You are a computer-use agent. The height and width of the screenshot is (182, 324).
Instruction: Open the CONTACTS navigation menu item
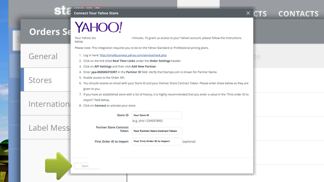pos(298,14)
